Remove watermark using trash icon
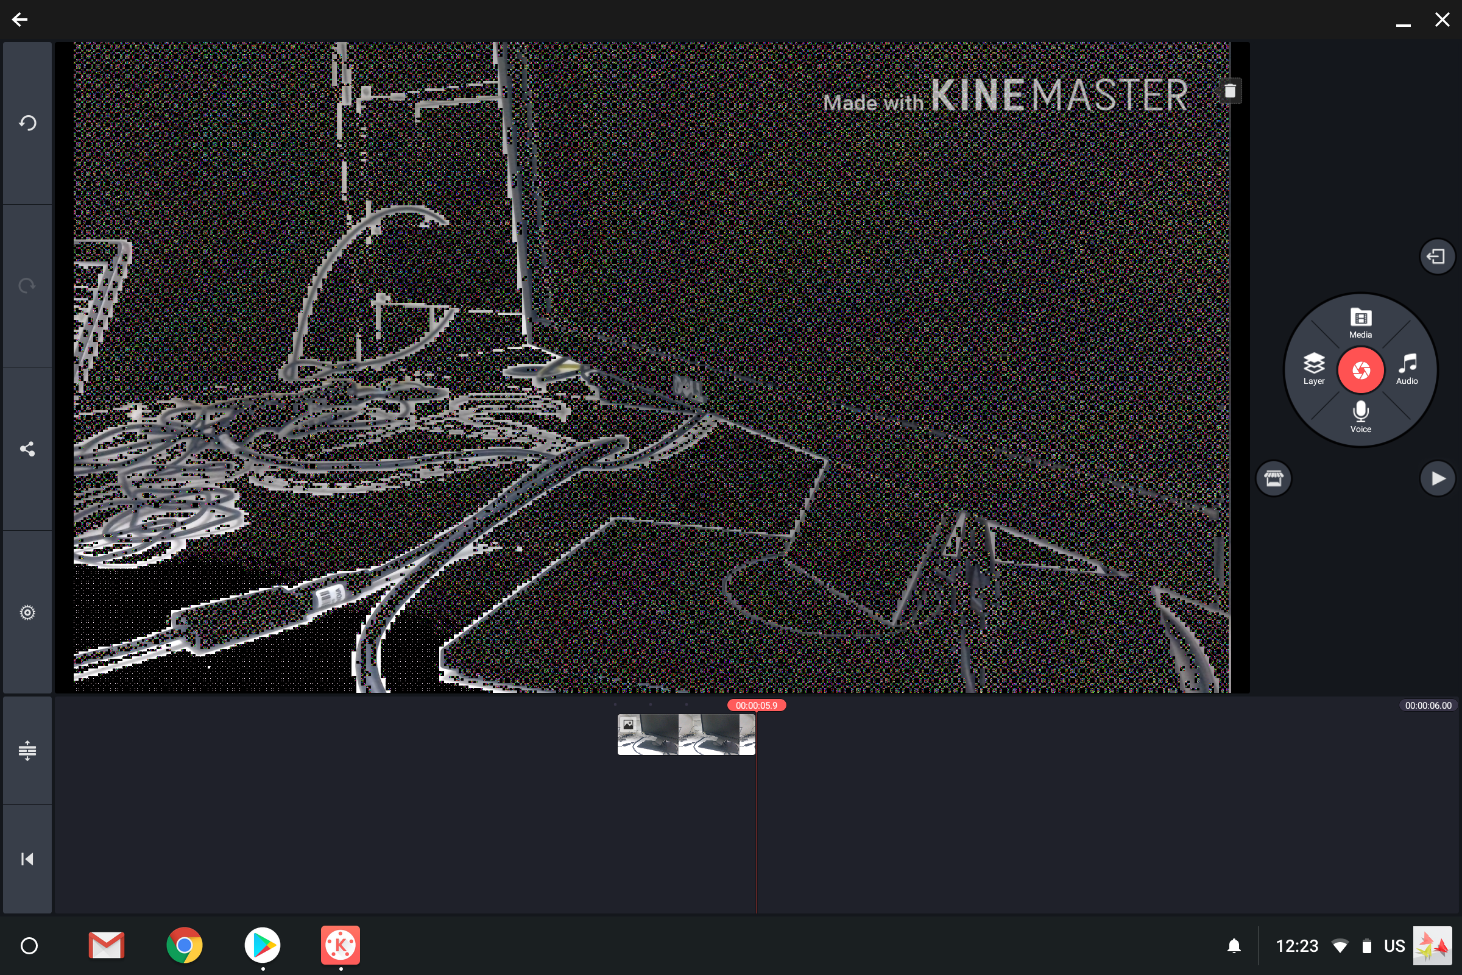Screen dimensions: 1462x975 click(1229, 91)
